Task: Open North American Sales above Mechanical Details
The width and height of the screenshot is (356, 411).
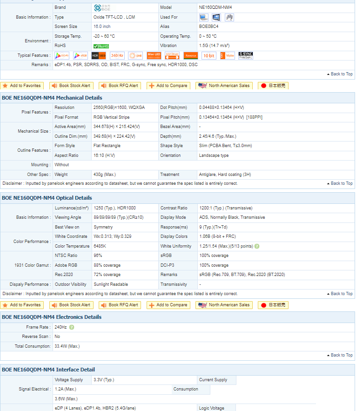Action: pyautogui.click(x=224, y=86)
